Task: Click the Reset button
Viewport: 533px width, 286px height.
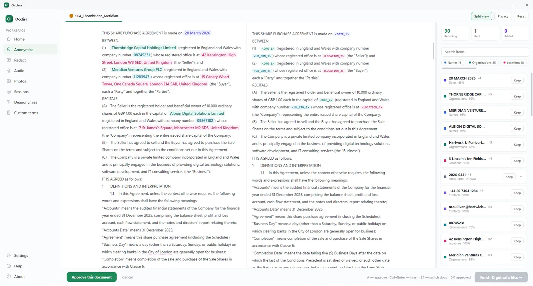Action: click(521, 16)
